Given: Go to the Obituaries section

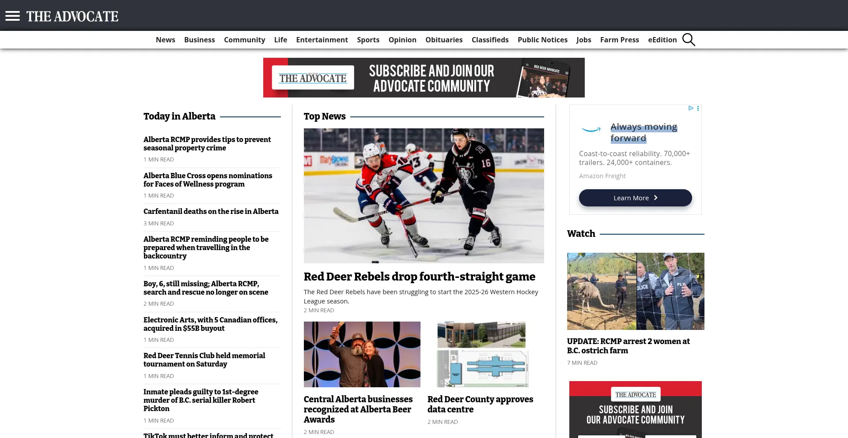Looking at the screenshot, I should click(444, 40).
